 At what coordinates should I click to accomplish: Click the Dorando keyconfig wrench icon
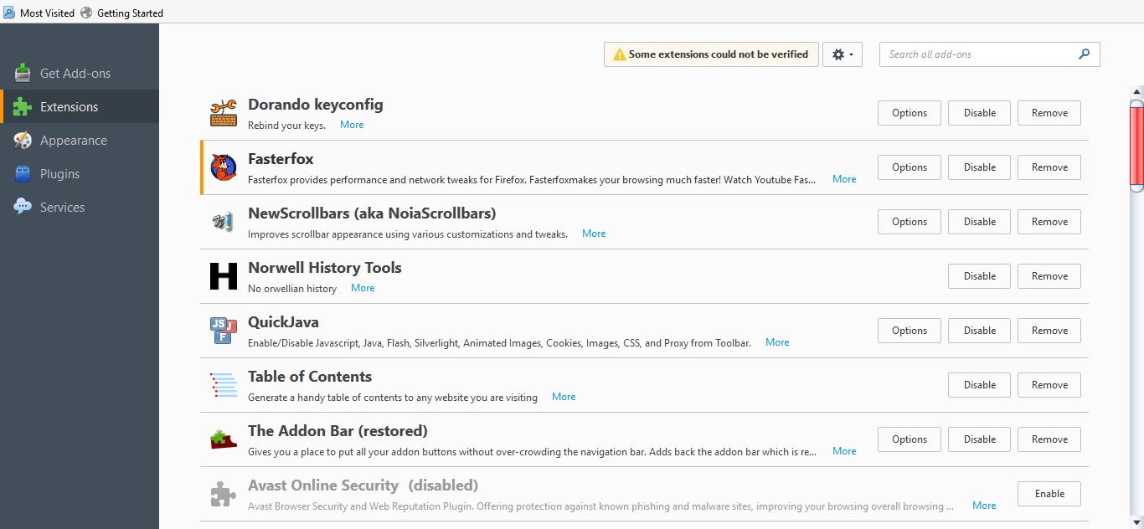pyautogui.click(x=223, y=112)
